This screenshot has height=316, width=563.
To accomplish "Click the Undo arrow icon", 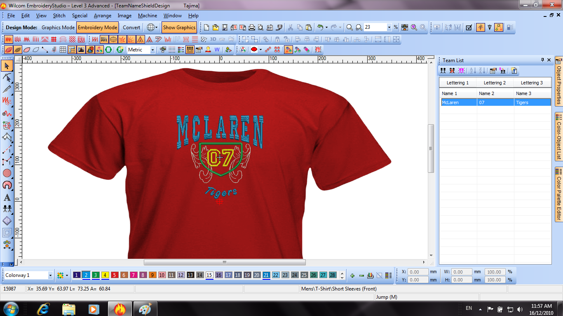I will 320,28.
